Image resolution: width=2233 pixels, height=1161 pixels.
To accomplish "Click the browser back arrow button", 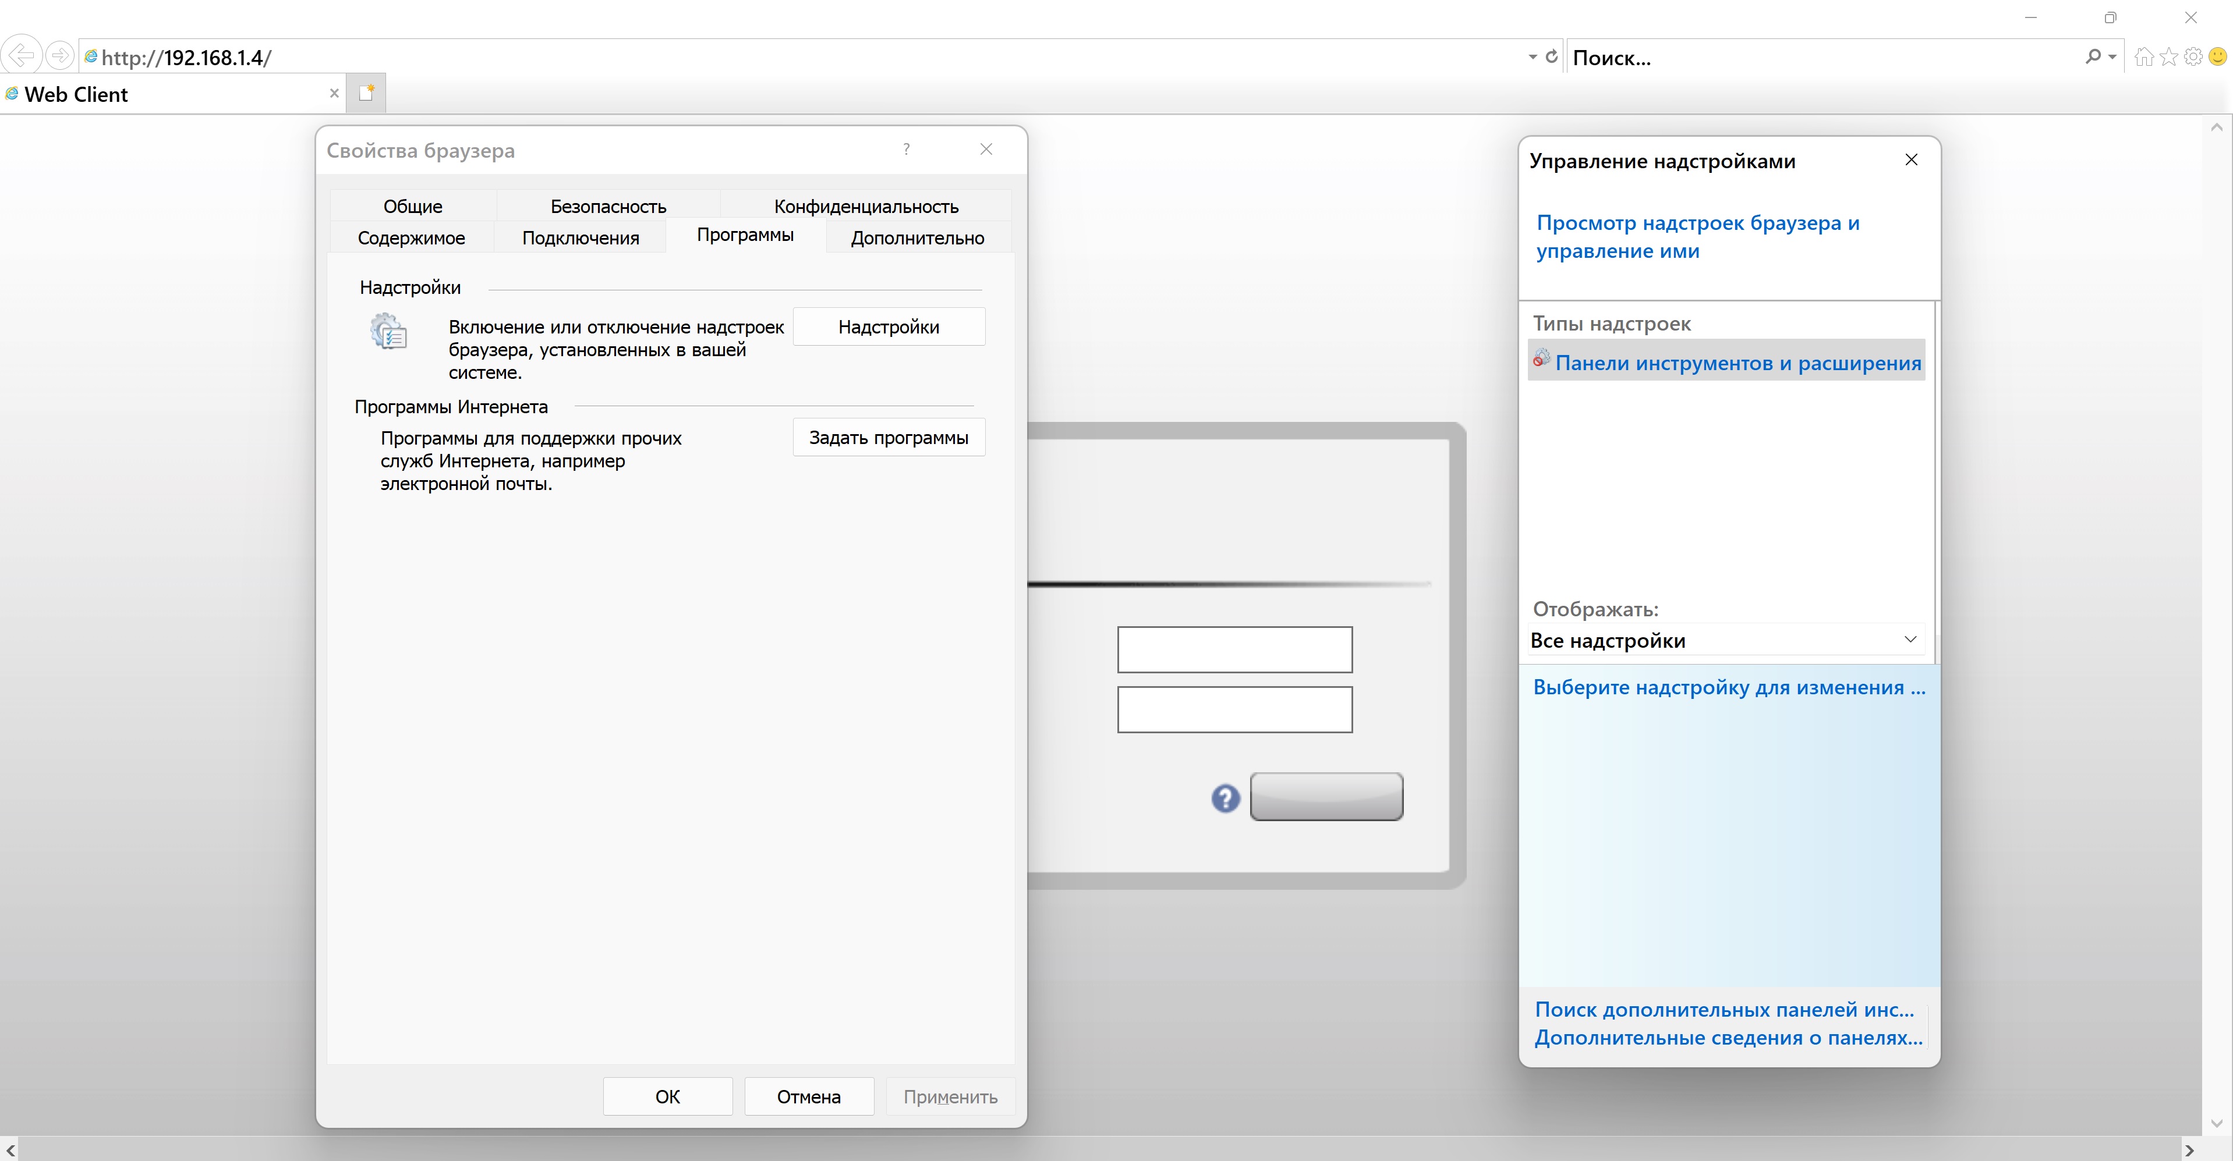I will pos(21,56).
